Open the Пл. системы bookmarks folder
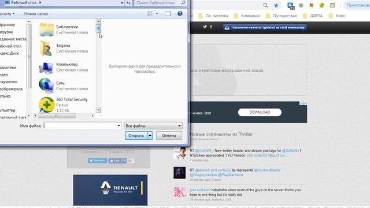 [213, 16]
